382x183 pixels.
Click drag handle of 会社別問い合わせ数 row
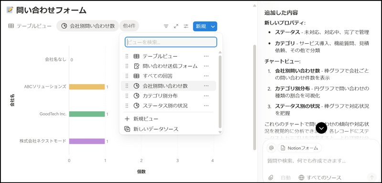coord(127,86)
